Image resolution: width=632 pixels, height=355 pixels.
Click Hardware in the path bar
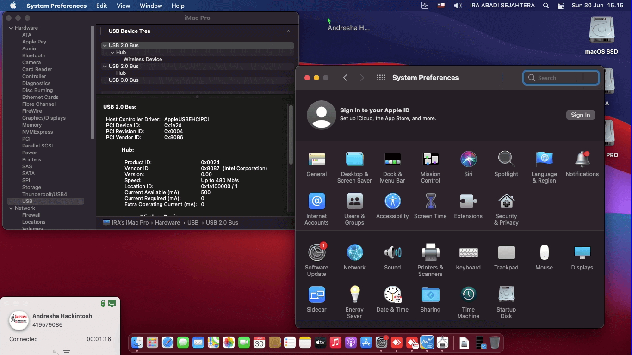tap(167, 222)
